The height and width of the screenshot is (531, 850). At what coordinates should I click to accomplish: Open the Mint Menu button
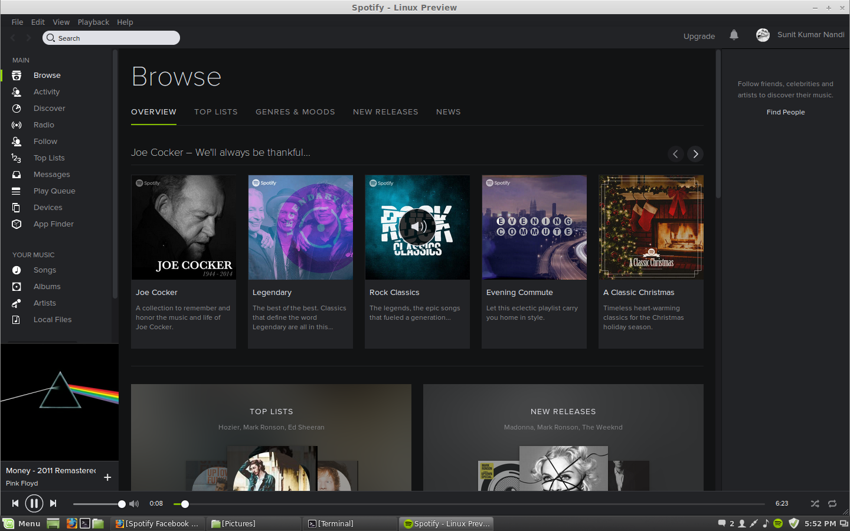(x=22, y=523)
